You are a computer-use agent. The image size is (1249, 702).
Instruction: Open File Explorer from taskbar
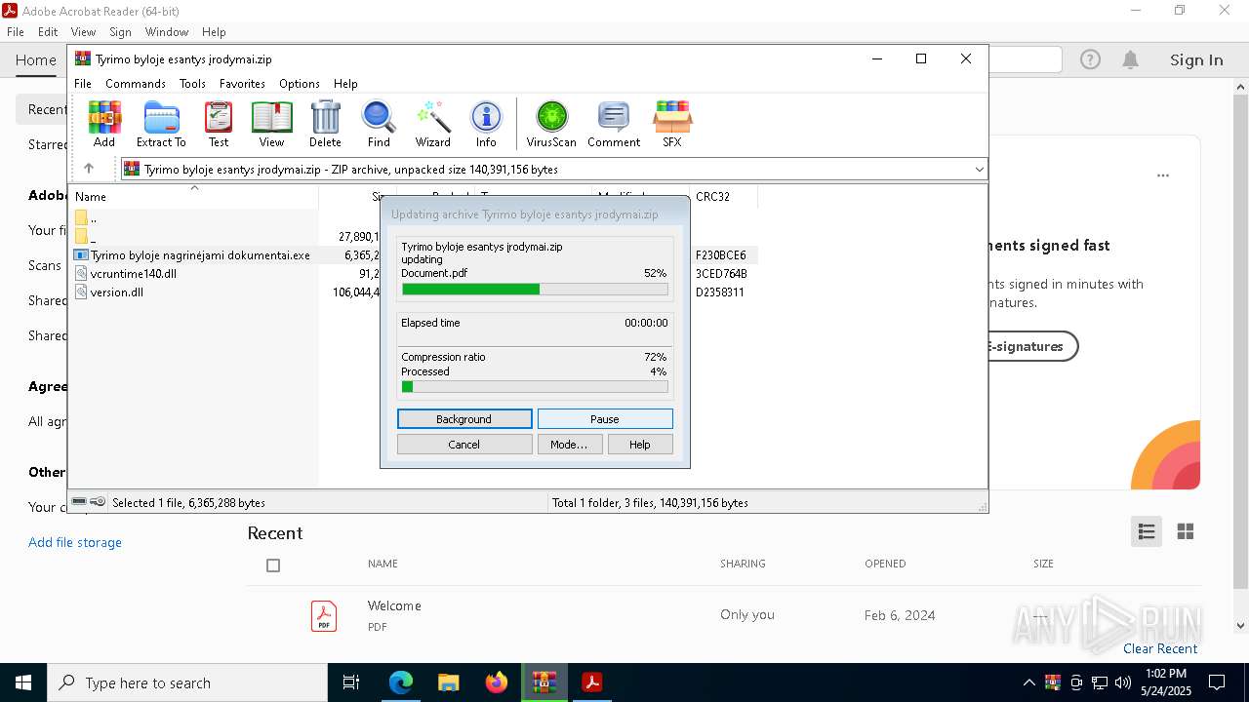pos(448,682)
